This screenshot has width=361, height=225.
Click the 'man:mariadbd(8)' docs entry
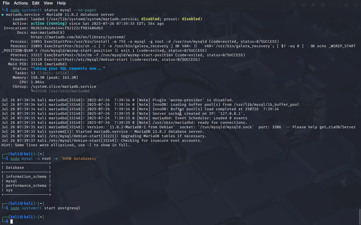[x=48, y=33]
